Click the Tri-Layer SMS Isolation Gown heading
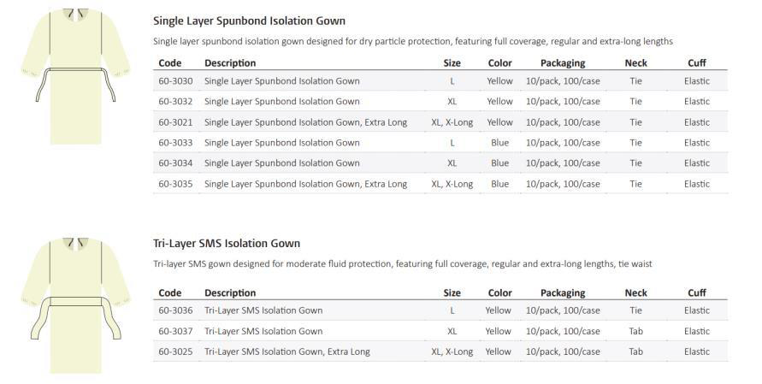 click(227, 244)
